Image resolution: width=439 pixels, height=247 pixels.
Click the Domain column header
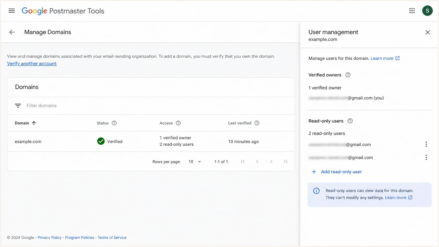coord(22,123)
